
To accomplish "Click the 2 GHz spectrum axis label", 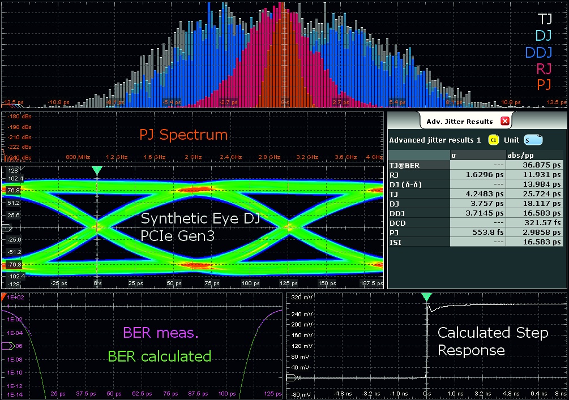I will click(x=193, y=157).
